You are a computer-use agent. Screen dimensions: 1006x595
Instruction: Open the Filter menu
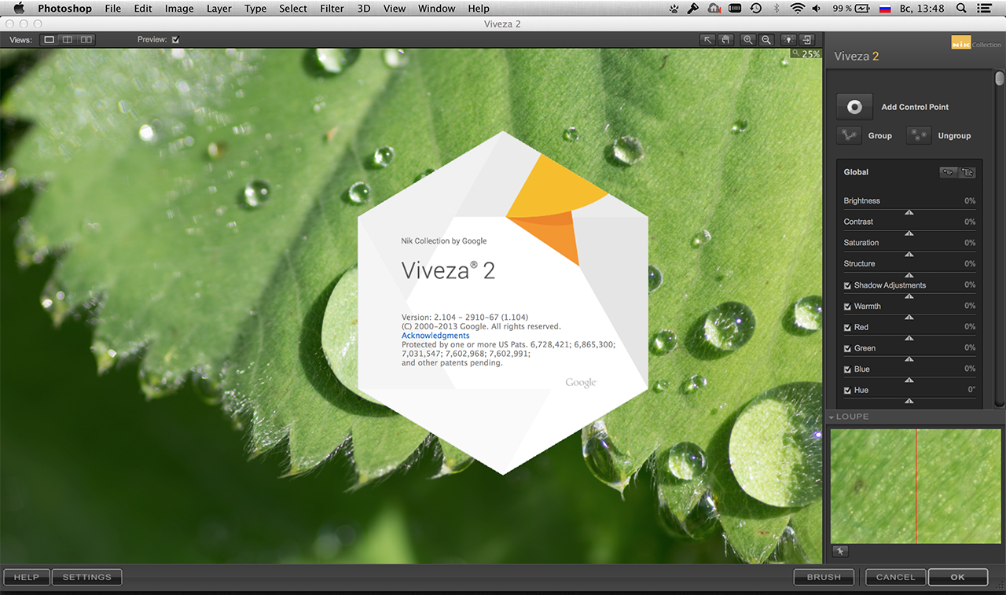pos(332,9)
